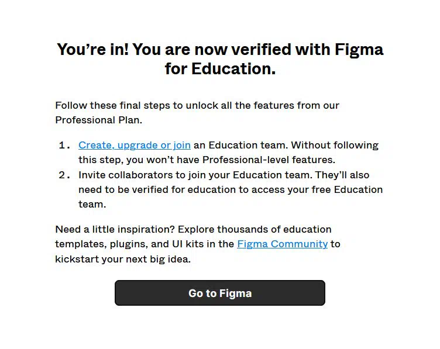Click the "You're in!" heading line

point(220,50)
